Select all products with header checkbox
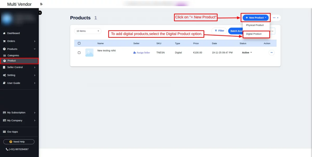312x157 pixels. tap(79, 43)
